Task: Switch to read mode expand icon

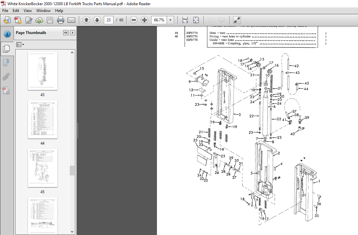Action: (237, 20)
